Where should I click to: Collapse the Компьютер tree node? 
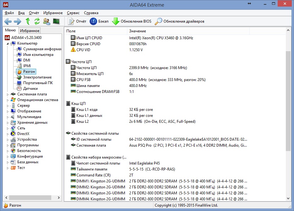coord(8,44)
